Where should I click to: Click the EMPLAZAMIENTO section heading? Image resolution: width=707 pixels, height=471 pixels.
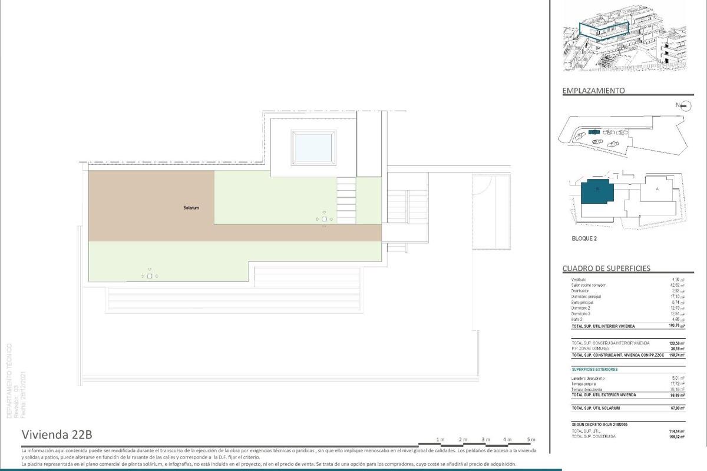[x=593, y=91]
